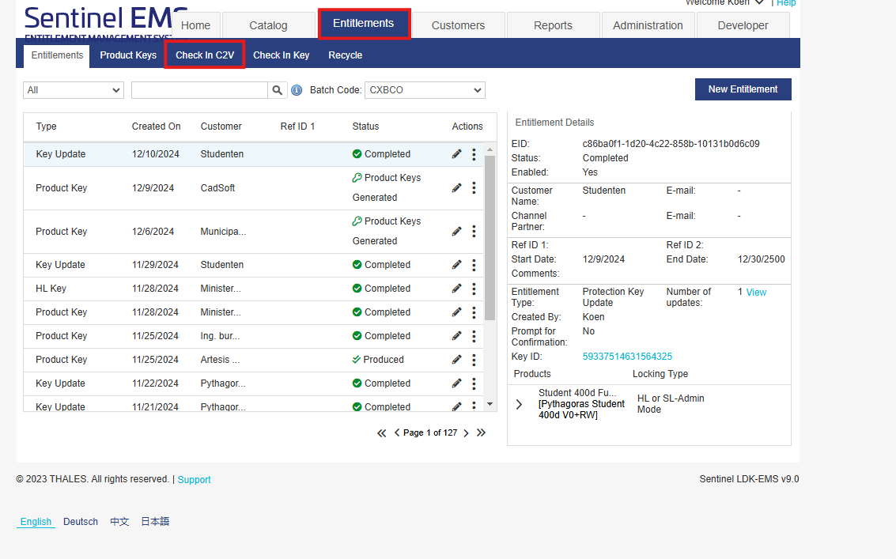Screen dimensions: 896x559
Task: Click the View updates link
Action: (x=756, y=292)
